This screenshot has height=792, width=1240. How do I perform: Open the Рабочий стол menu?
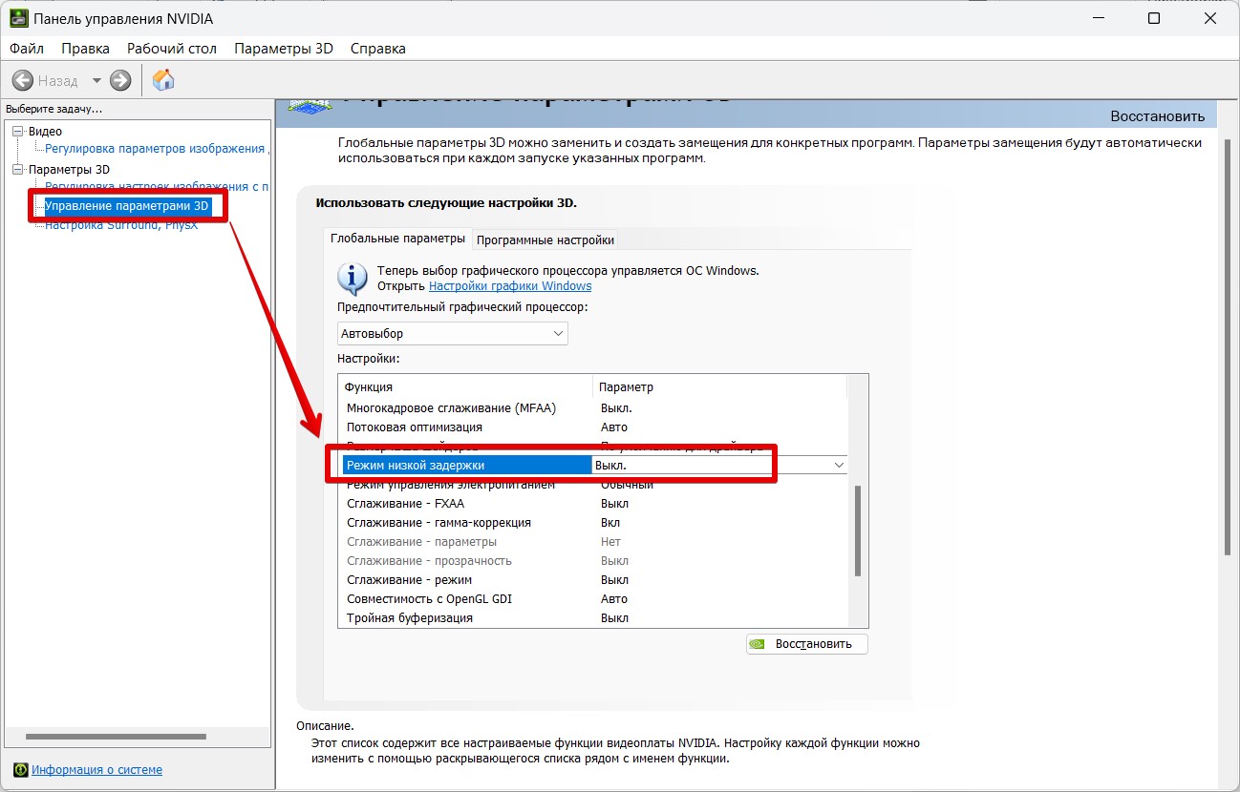pos(172,48)
